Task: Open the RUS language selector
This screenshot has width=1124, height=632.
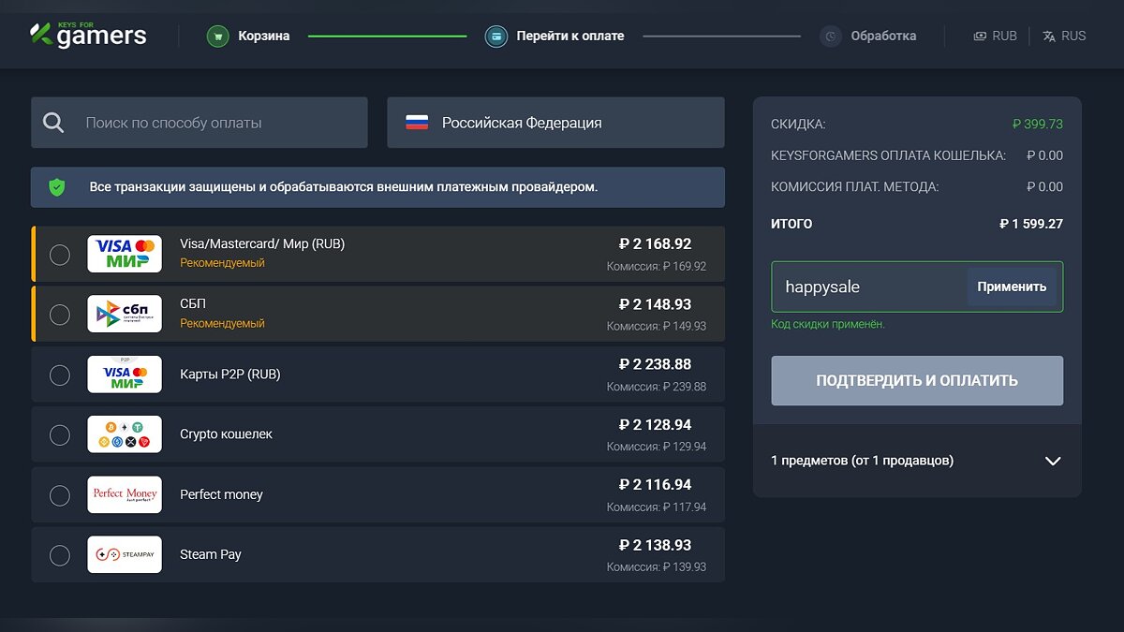Action: pyautogui.click(x=1064, y=36)
